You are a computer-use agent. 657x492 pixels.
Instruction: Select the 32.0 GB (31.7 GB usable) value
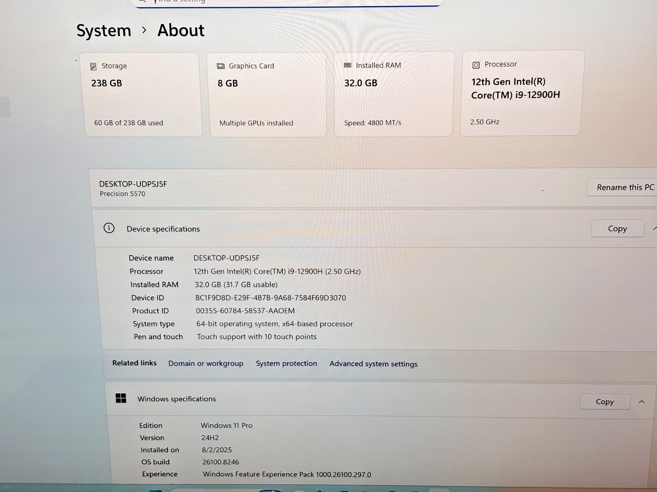coord(236,284)
